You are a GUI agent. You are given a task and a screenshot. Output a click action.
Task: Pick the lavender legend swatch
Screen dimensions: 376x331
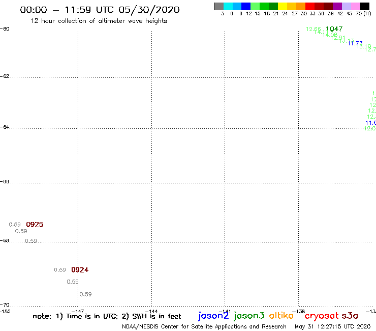(346, 6)
